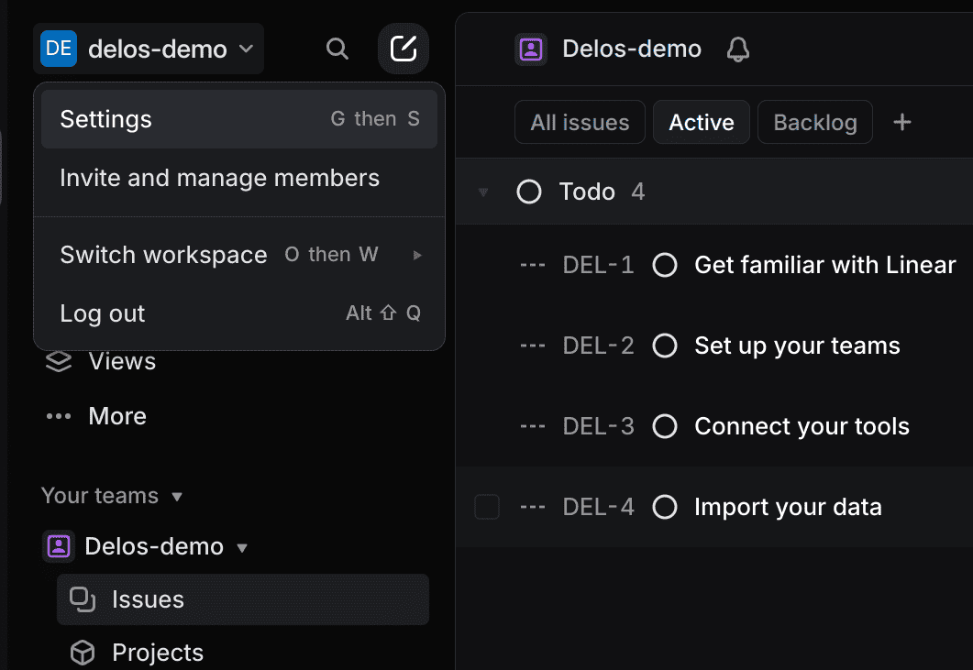This screenshot has height=670, width=973.
Task: Click the Todo group label
Action: [x=587, y=192]
